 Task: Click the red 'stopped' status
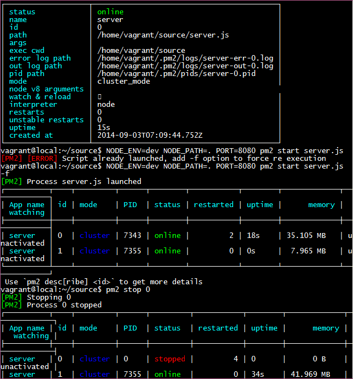coord(170,359)
